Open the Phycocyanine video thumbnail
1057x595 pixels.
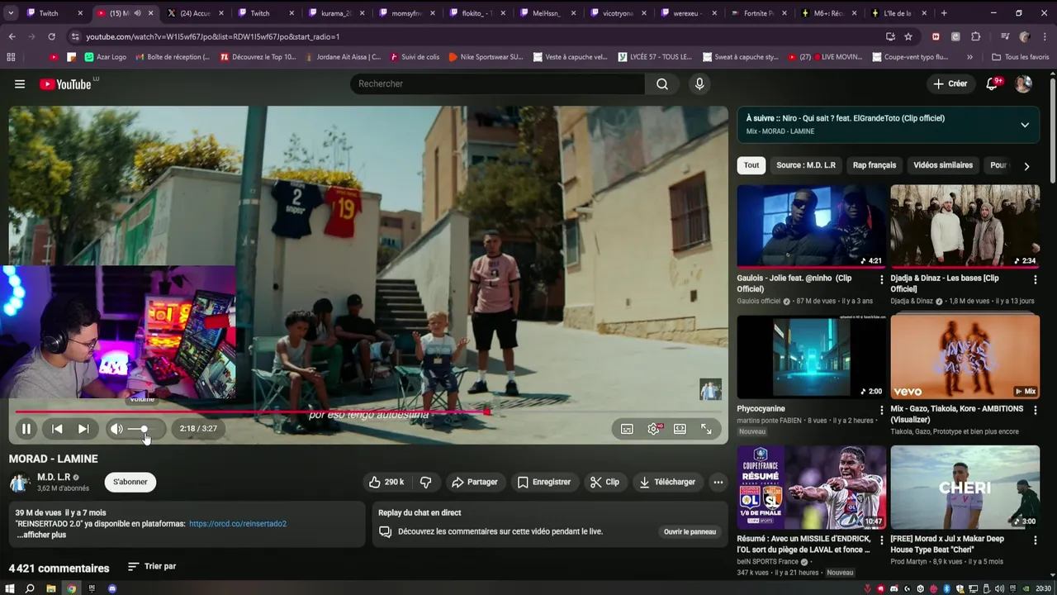point(812,357)
